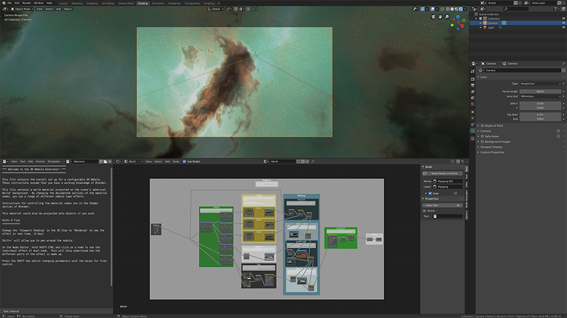The image size is (567, 318).
Task: Click the Scripting workspace tab
Action: pyautogui.click(x=209, y=4)
